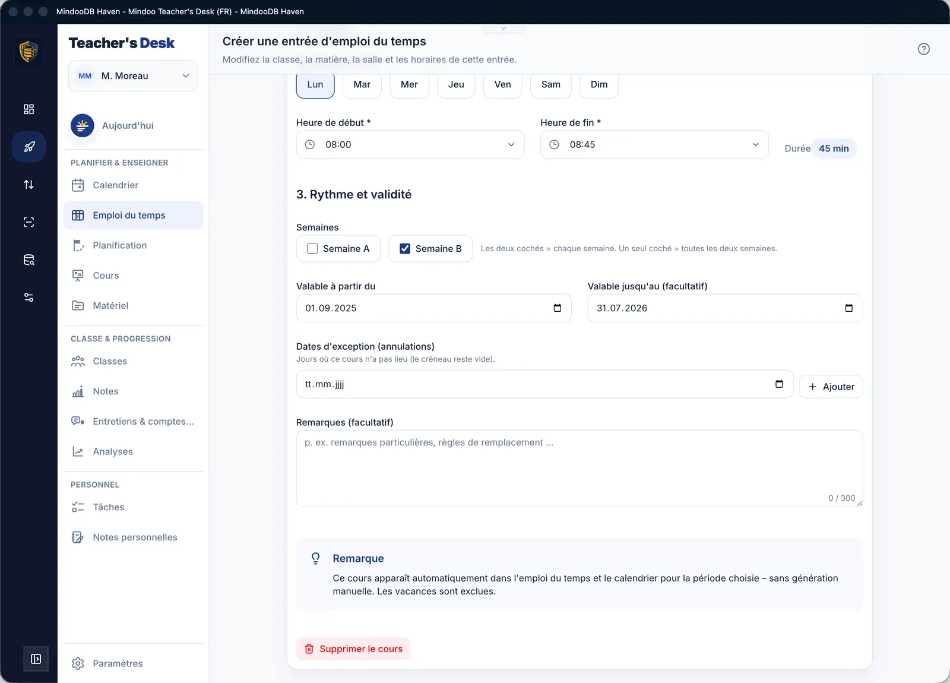Open the calendar picker in Valable jusqu'au
Viewport: 950px width, 683px height.
(848, 308)
